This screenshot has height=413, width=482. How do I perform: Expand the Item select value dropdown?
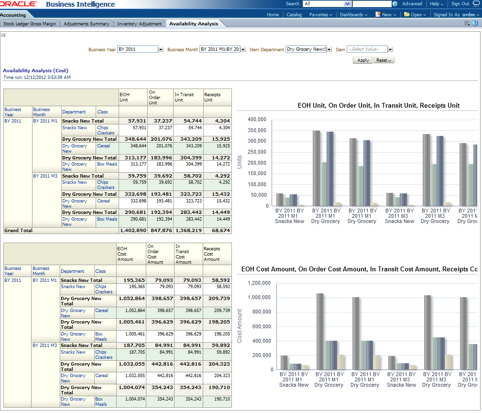click(x=390, y=49)
